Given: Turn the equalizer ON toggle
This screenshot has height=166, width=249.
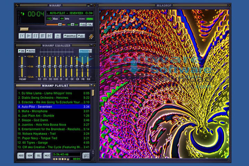Looking at the screenshot, I should pos(21,51).
